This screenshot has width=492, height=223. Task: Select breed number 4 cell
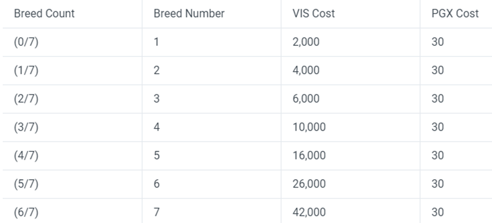pos(157,127)
